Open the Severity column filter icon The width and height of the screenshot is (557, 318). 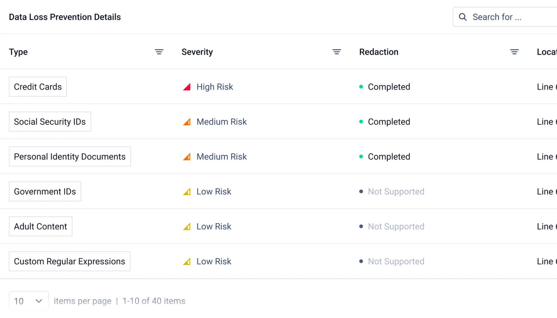point(337,52)
